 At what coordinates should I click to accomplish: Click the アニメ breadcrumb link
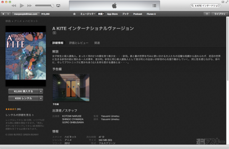pyautogui.click(x=18, y=21)
